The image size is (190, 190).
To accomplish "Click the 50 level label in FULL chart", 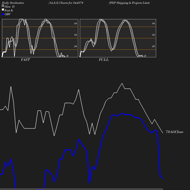I will 154,35.
